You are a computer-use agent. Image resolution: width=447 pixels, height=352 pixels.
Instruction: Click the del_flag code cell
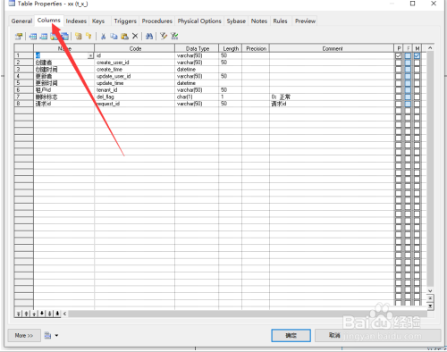[x=134, y=96]
